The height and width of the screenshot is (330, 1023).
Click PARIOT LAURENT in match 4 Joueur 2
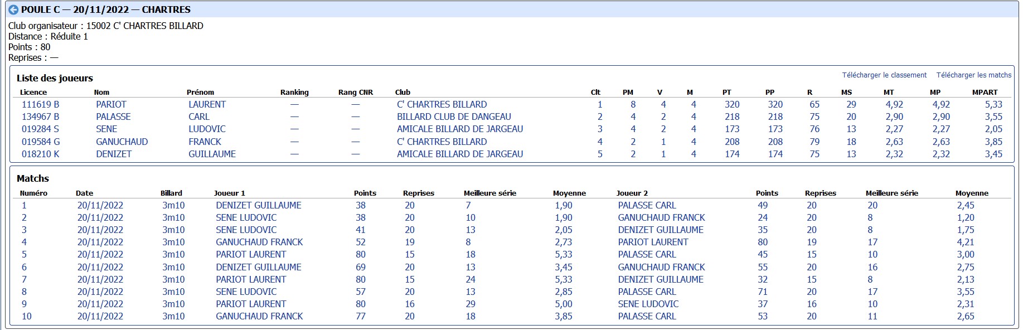point(653,242)
